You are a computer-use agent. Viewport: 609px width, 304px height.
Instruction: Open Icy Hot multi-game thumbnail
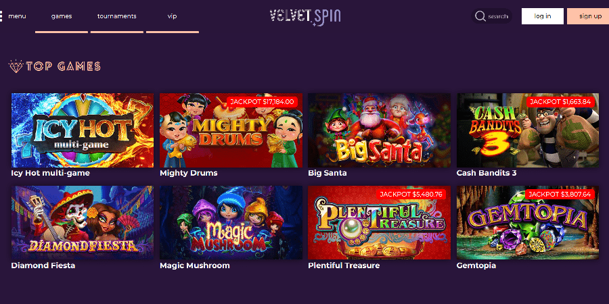[83, 130]
